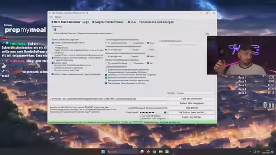
Task: Expand the hidden system tray icons chevron
Action: click(x=250, y=152)
